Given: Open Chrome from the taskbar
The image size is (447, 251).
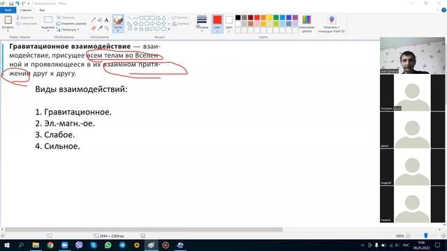Looking at the screenshot, I should [x=50, y=245].
